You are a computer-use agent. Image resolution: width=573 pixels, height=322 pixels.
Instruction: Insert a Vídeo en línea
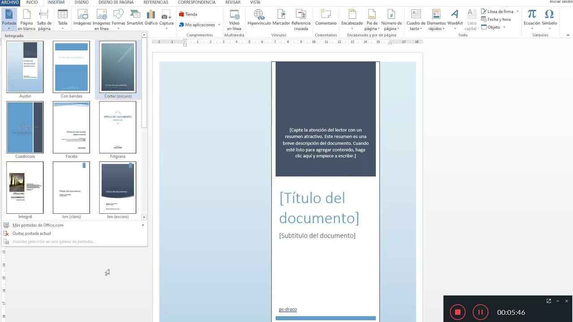pyautogui.click(x=234, y=20)
